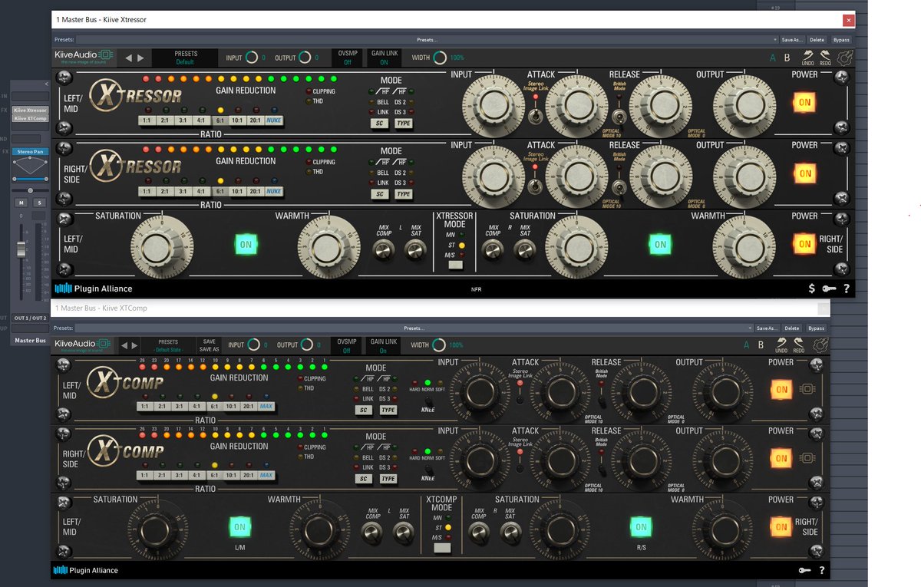The image size is (921, 587).
Task: Toggle XTComp L/M saturation ON button
Action: coord(239,527)
